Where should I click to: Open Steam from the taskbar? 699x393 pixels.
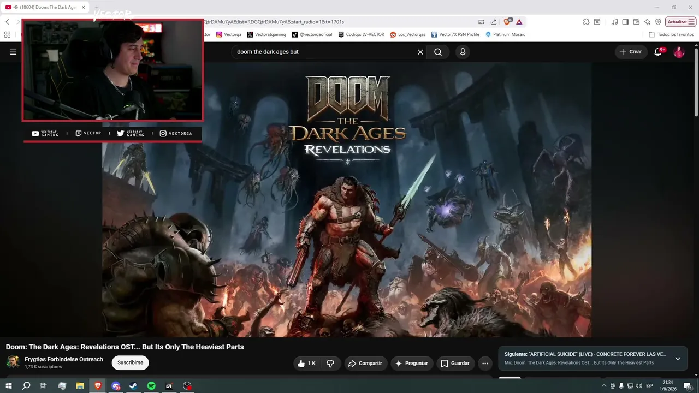click(x=133, y=386)
